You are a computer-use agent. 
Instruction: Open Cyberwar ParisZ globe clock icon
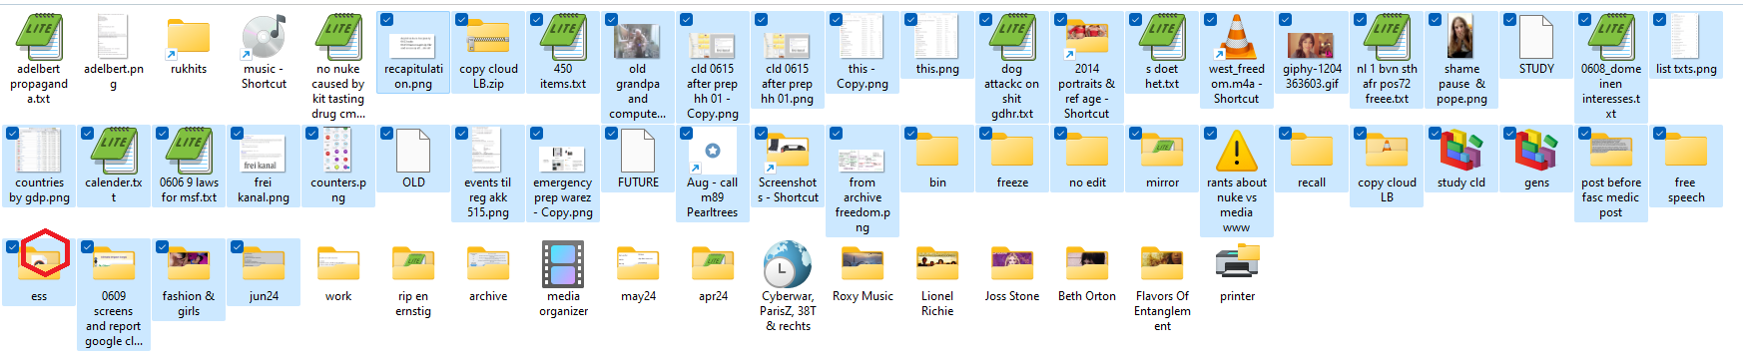tap(788, 264)
